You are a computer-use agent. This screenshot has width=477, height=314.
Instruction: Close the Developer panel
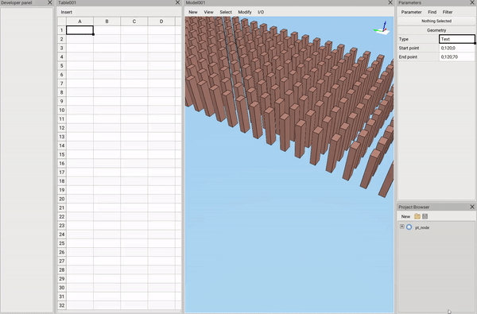[50, 2]
